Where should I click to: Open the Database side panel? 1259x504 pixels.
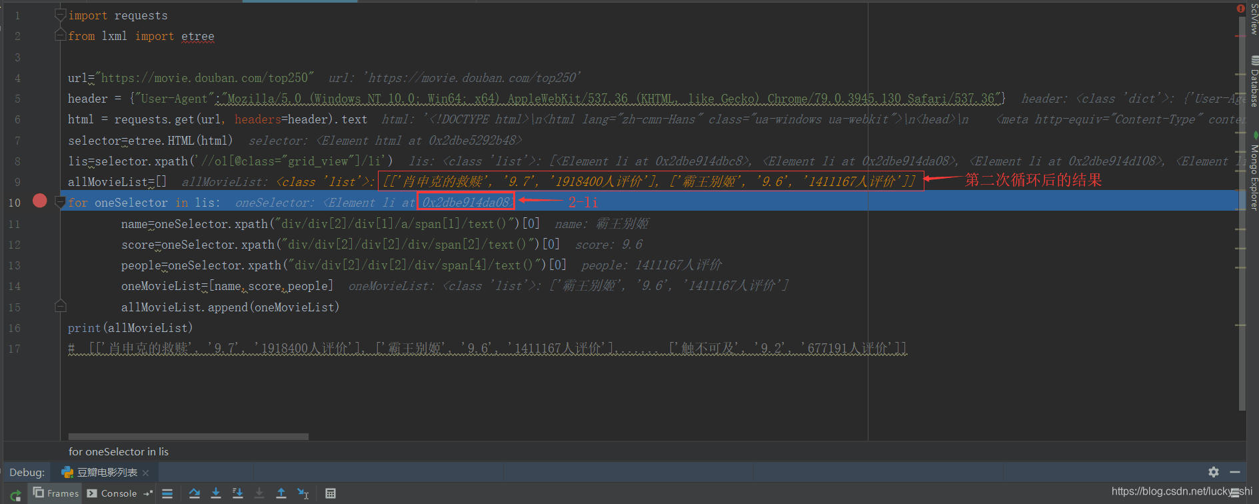click(1253, 82)
